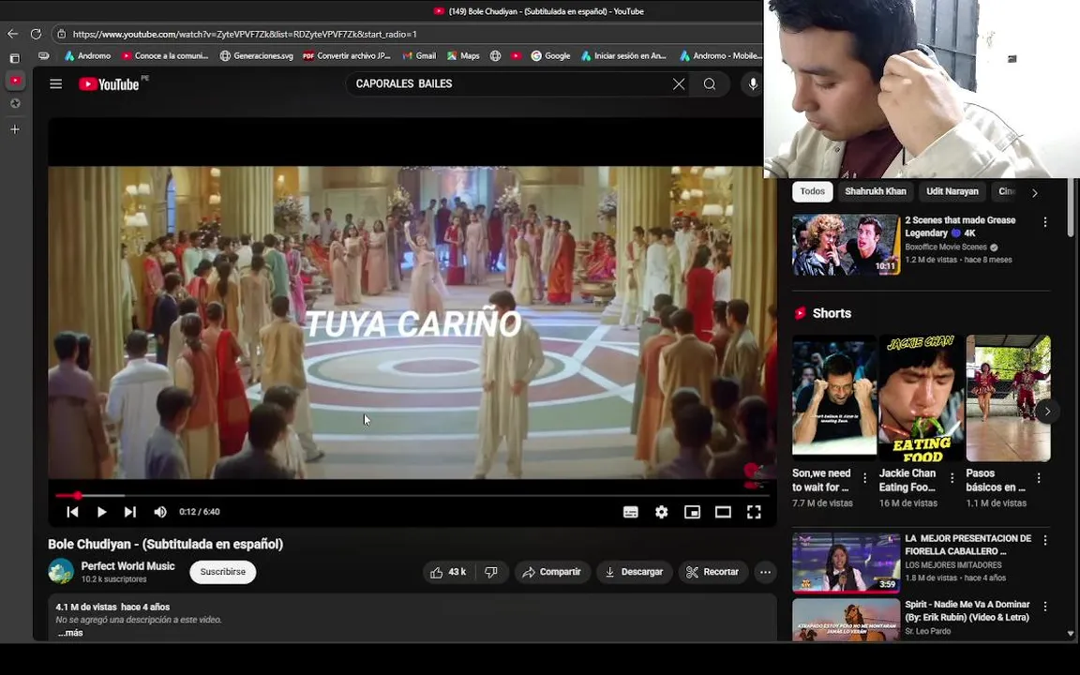
Task: Click the browser address bar URL
Action: [245, 34]
